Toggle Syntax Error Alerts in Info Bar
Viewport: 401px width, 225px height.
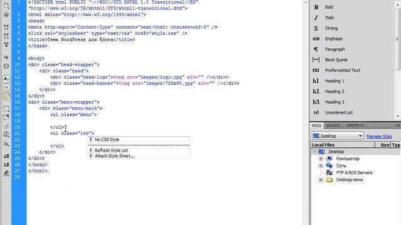pos(6,96)
